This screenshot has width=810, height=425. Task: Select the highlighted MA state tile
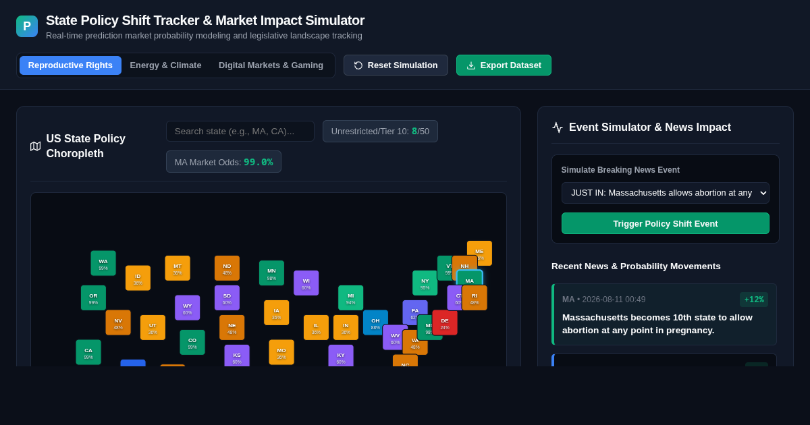470,279
